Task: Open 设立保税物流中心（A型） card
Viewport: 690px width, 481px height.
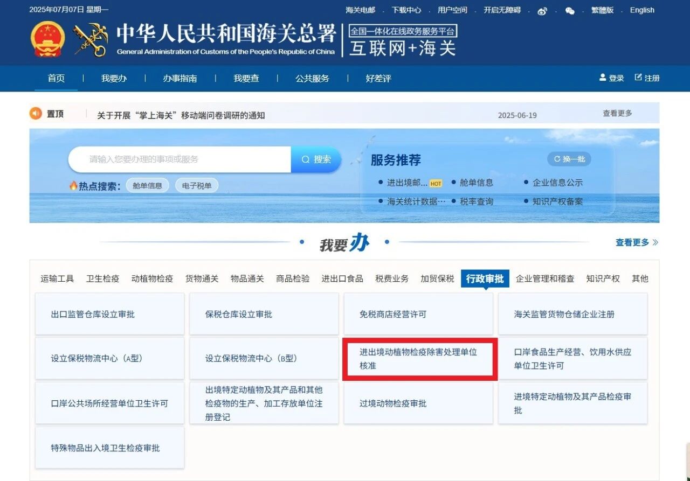Action: 109,359
